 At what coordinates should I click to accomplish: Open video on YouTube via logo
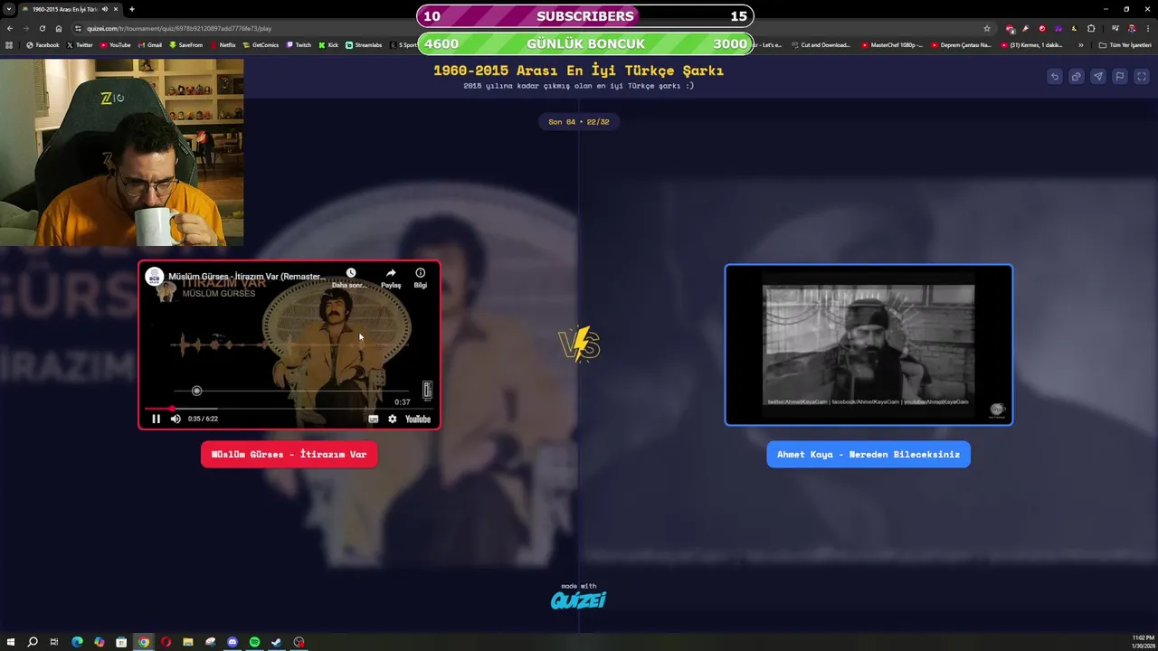click(418, 419)
